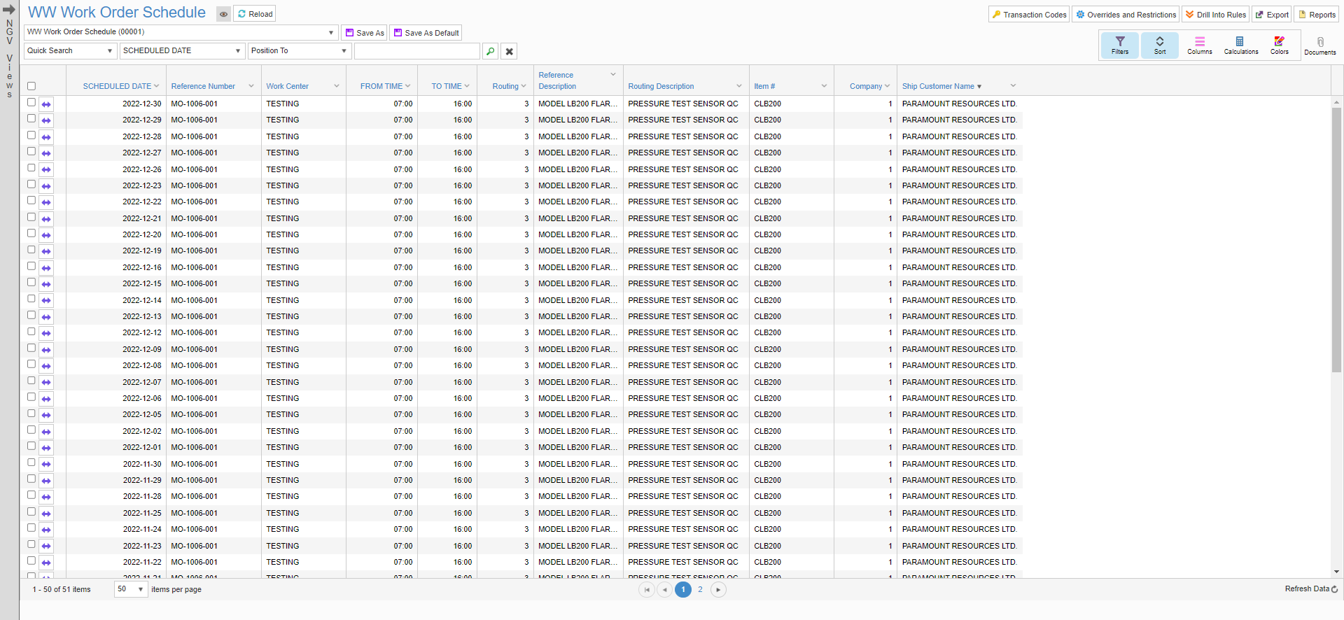This screenshot has height=620, width=1344.
Task: Check the 2022-12-09 row checkbox
Action: pos(31,348)
